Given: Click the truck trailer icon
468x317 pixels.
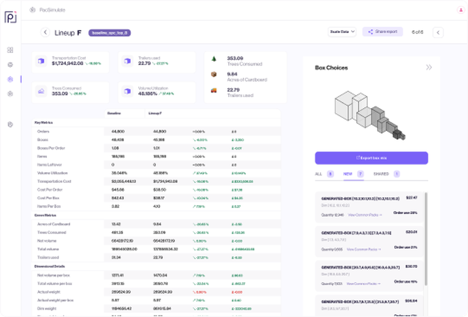Looking at the screenshot, I should tap(214, 91).
